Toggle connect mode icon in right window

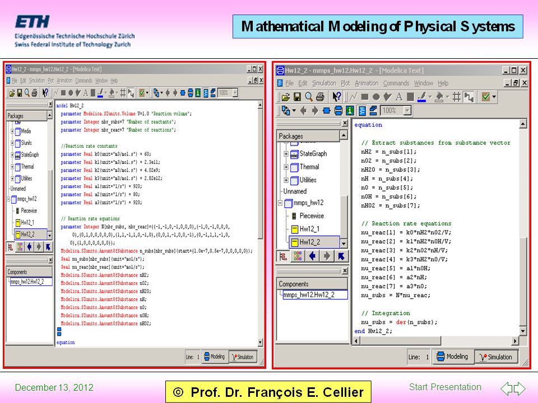pos(469,97)
